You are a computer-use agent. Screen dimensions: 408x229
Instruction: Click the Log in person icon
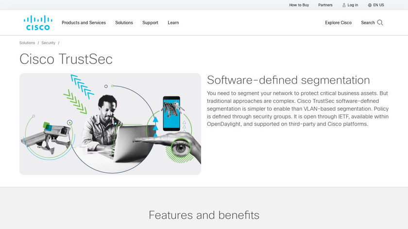(x=344, y=5)
